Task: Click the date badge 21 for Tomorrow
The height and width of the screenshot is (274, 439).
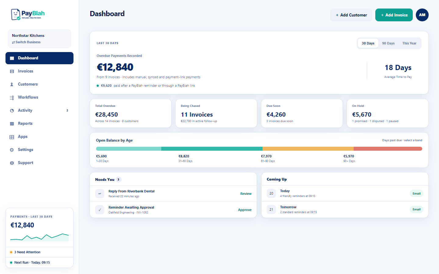Action: click(x=271, y=209)
